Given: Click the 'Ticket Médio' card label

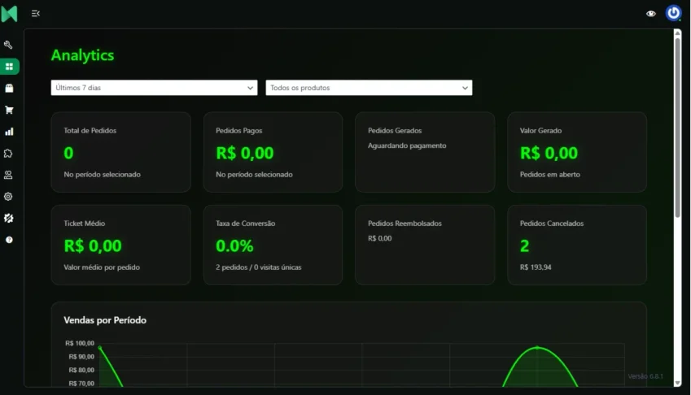Looking at the screenshot, I should click(x=84, y=224).
